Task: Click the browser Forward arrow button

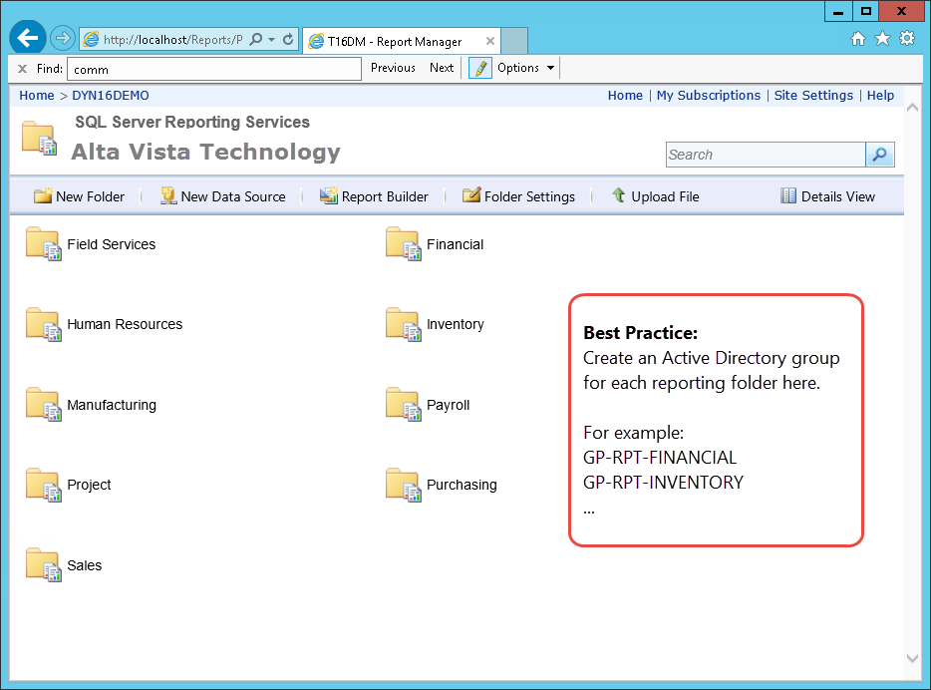Action: [x=63, y=39]
